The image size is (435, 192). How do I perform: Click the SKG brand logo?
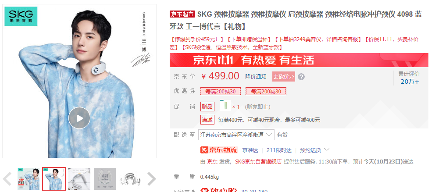[x=21, y=16]
